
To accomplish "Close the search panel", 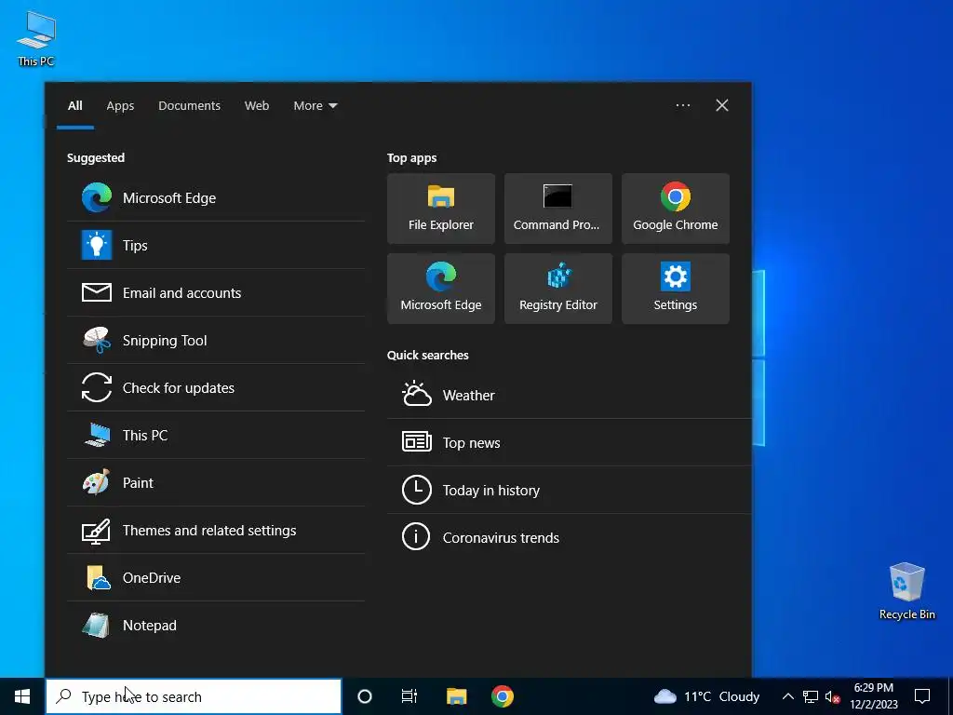I will (x=721, y=105).
